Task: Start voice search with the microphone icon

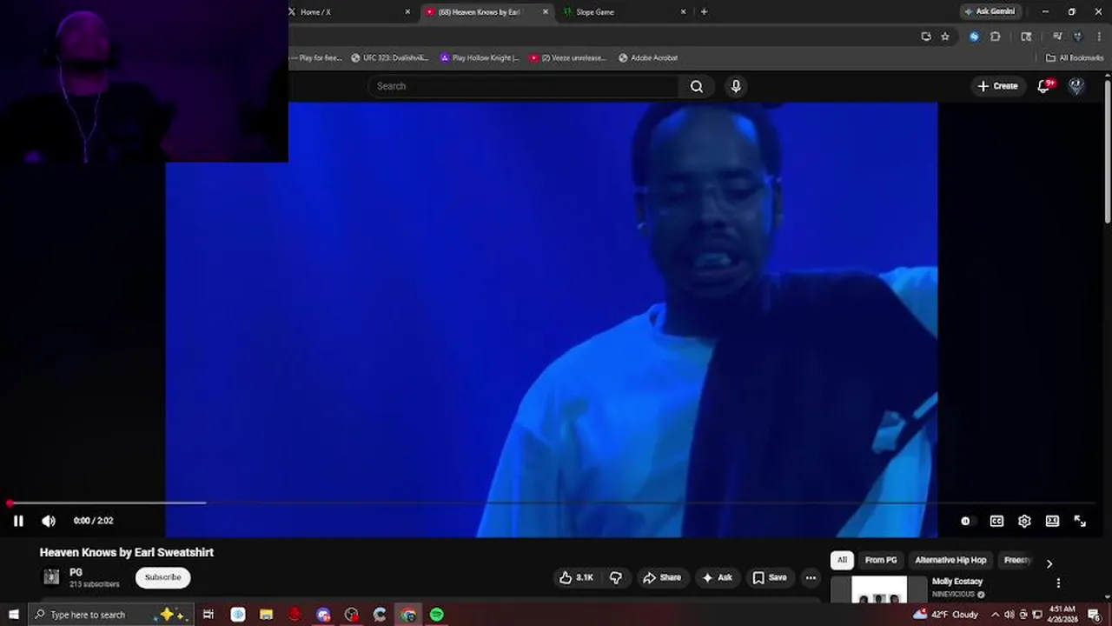Action: click(736, 86)
